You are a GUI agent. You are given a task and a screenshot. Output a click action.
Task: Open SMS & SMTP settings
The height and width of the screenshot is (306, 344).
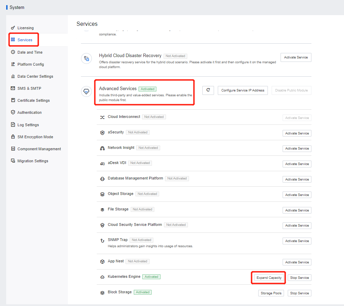(29, 88)
